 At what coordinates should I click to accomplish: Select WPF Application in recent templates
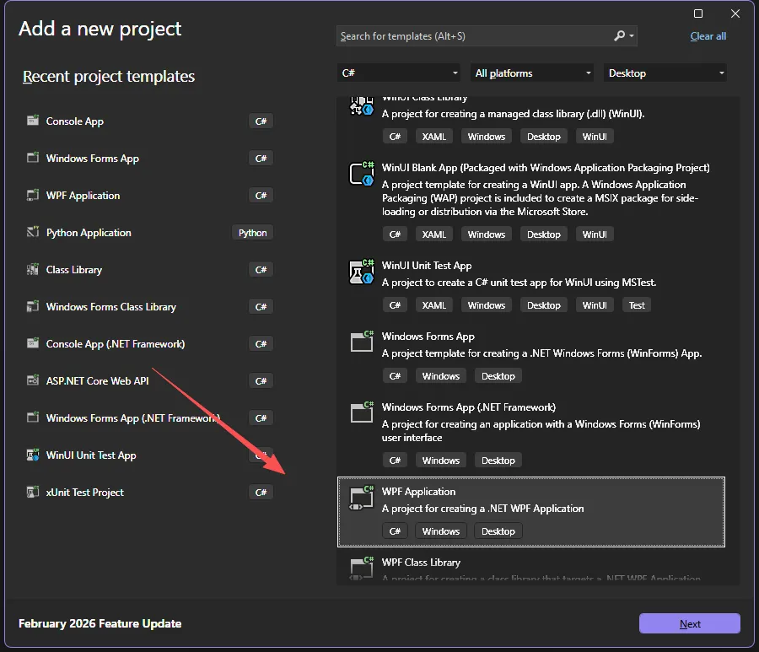tap(83, 196)
